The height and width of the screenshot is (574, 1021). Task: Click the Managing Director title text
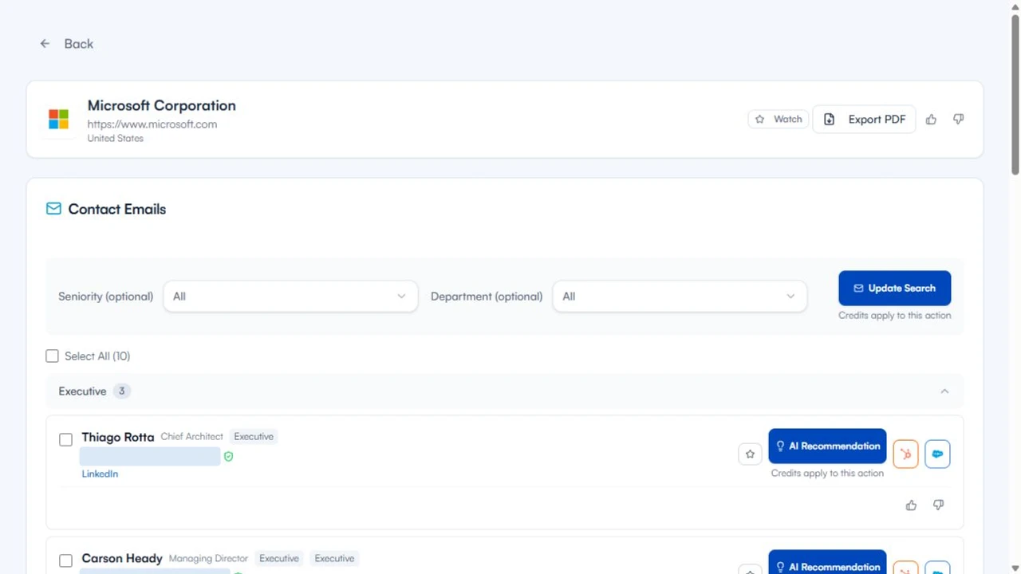pos(208,559)
